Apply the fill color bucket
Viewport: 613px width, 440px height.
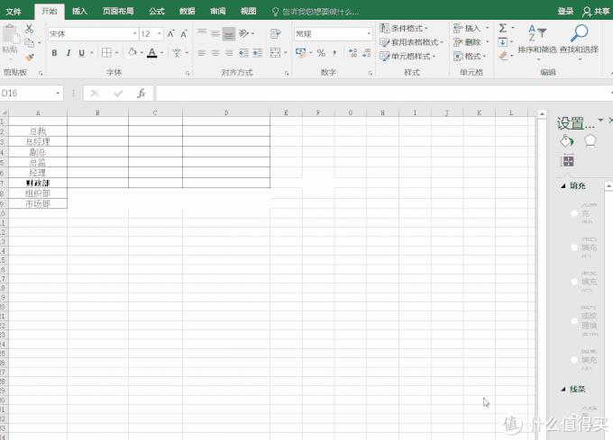[133, 52]
